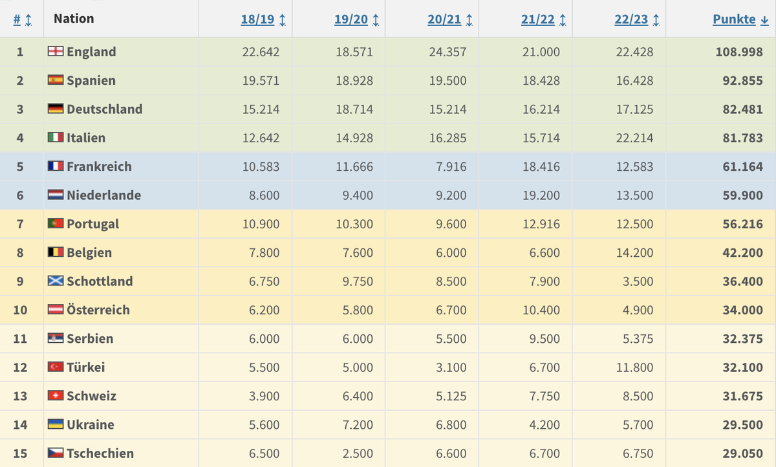776x467 pixels.
Task: Click the Frankreich flag icon
Action: click(56, 166)
